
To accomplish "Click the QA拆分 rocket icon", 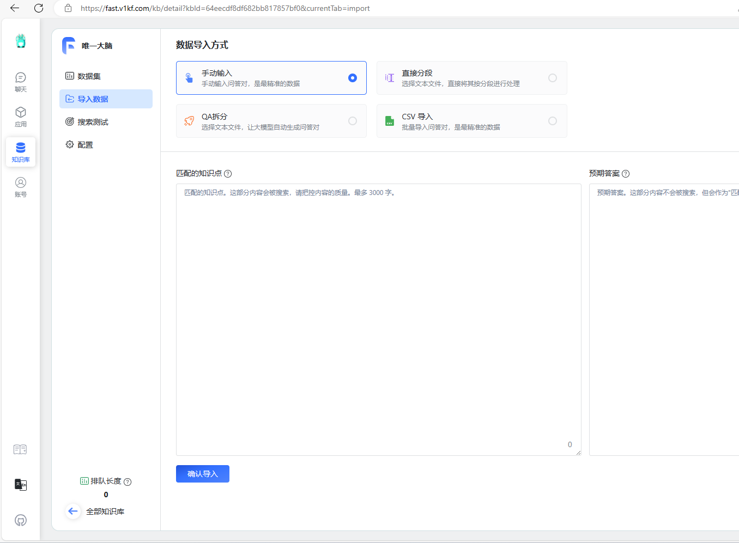I will coord(189,121).
